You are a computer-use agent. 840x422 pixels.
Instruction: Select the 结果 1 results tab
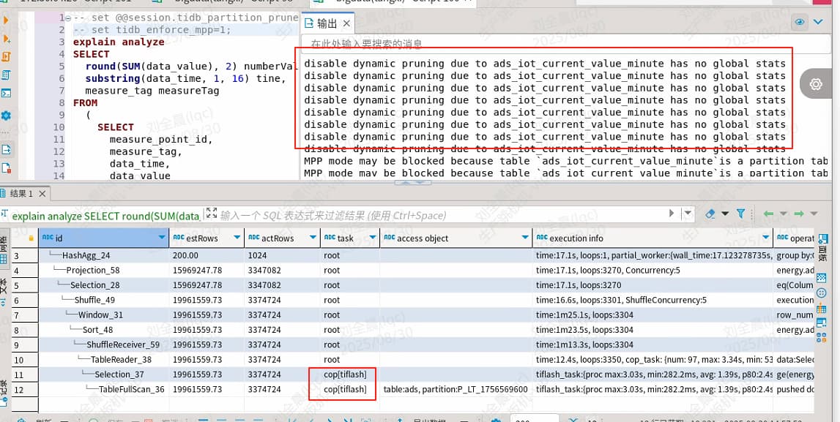coord(21,194)
